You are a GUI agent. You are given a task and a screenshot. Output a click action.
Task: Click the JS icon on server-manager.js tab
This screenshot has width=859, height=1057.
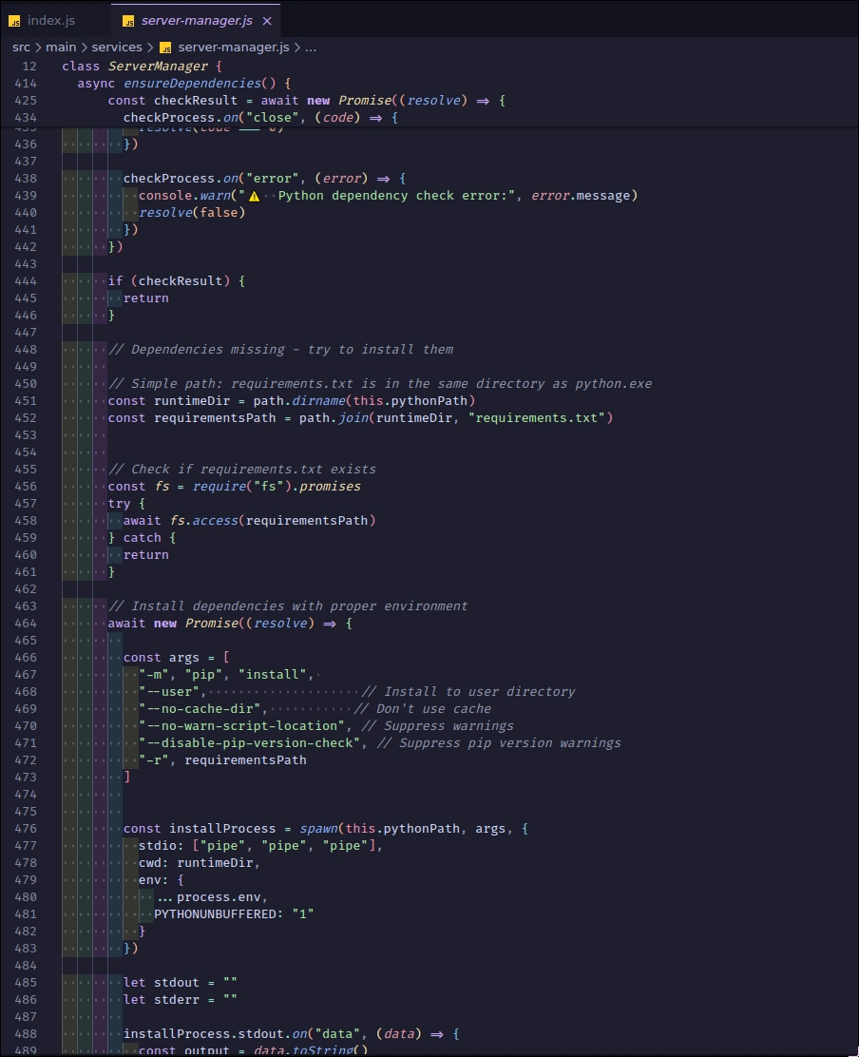click(128, 20)
